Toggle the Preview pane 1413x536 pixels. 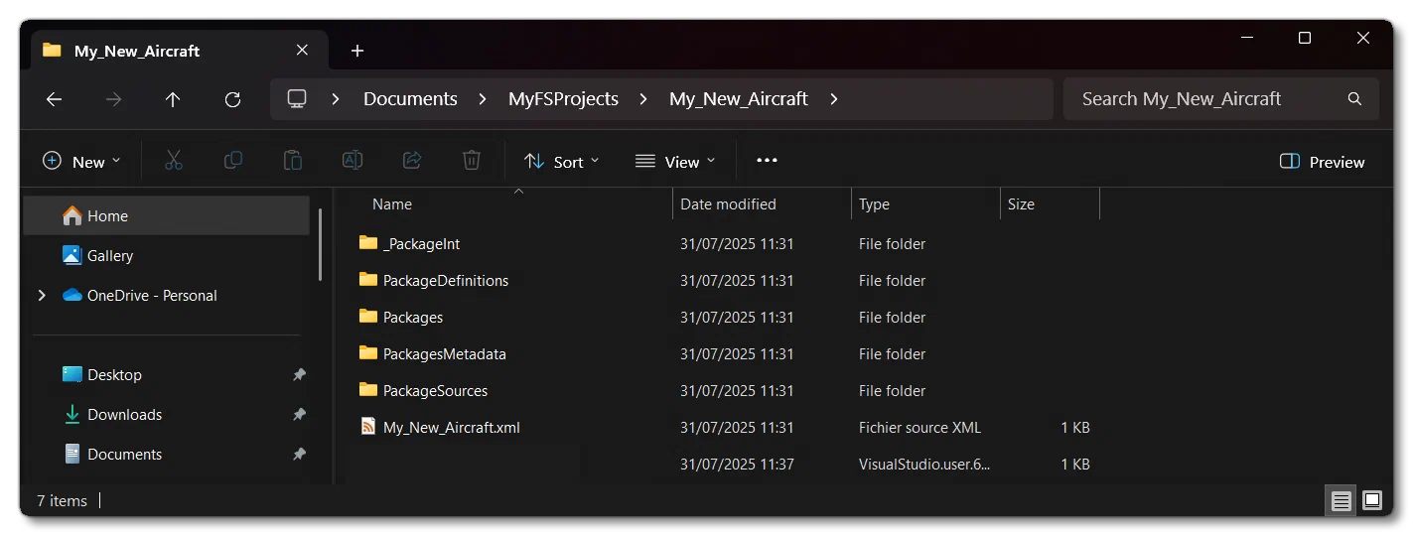coord(1323,162)
